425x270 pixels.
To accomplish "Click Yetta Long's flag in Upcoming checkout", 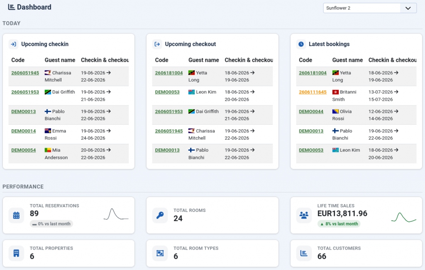I will point(192,73).
